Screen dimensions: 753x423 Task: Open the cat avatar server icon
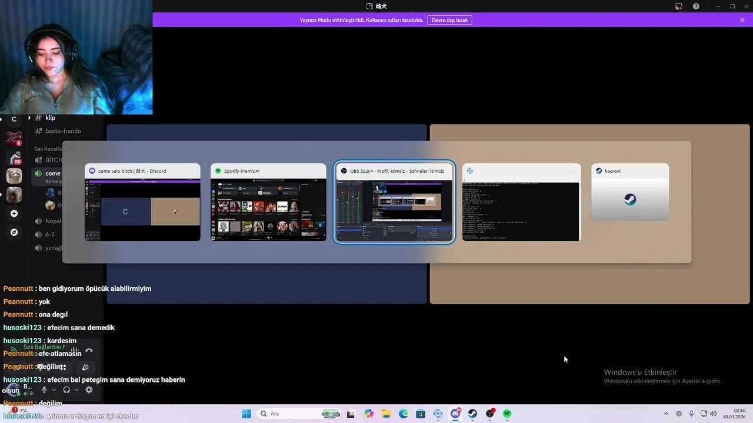click(x=14, y=176)
